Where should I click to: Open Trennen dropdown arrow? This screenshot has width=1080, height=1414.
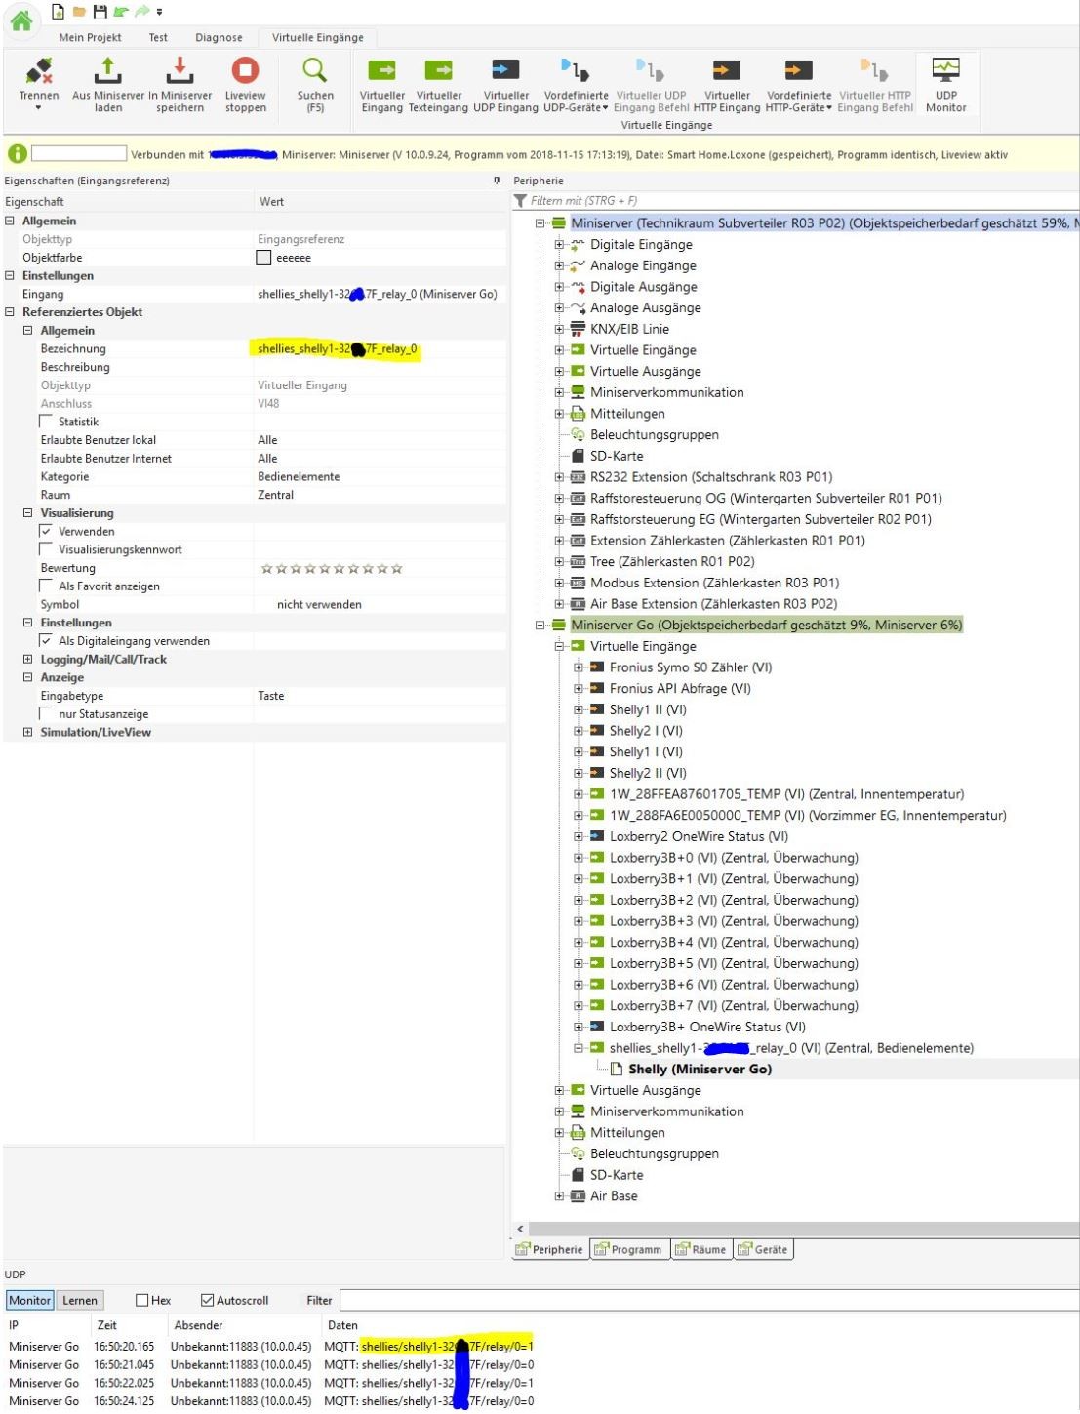click(x=39, y=108)
